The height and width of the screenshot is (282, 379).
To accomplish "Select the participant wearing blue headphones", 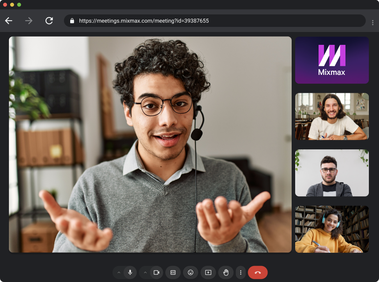I will coord(332,229).
